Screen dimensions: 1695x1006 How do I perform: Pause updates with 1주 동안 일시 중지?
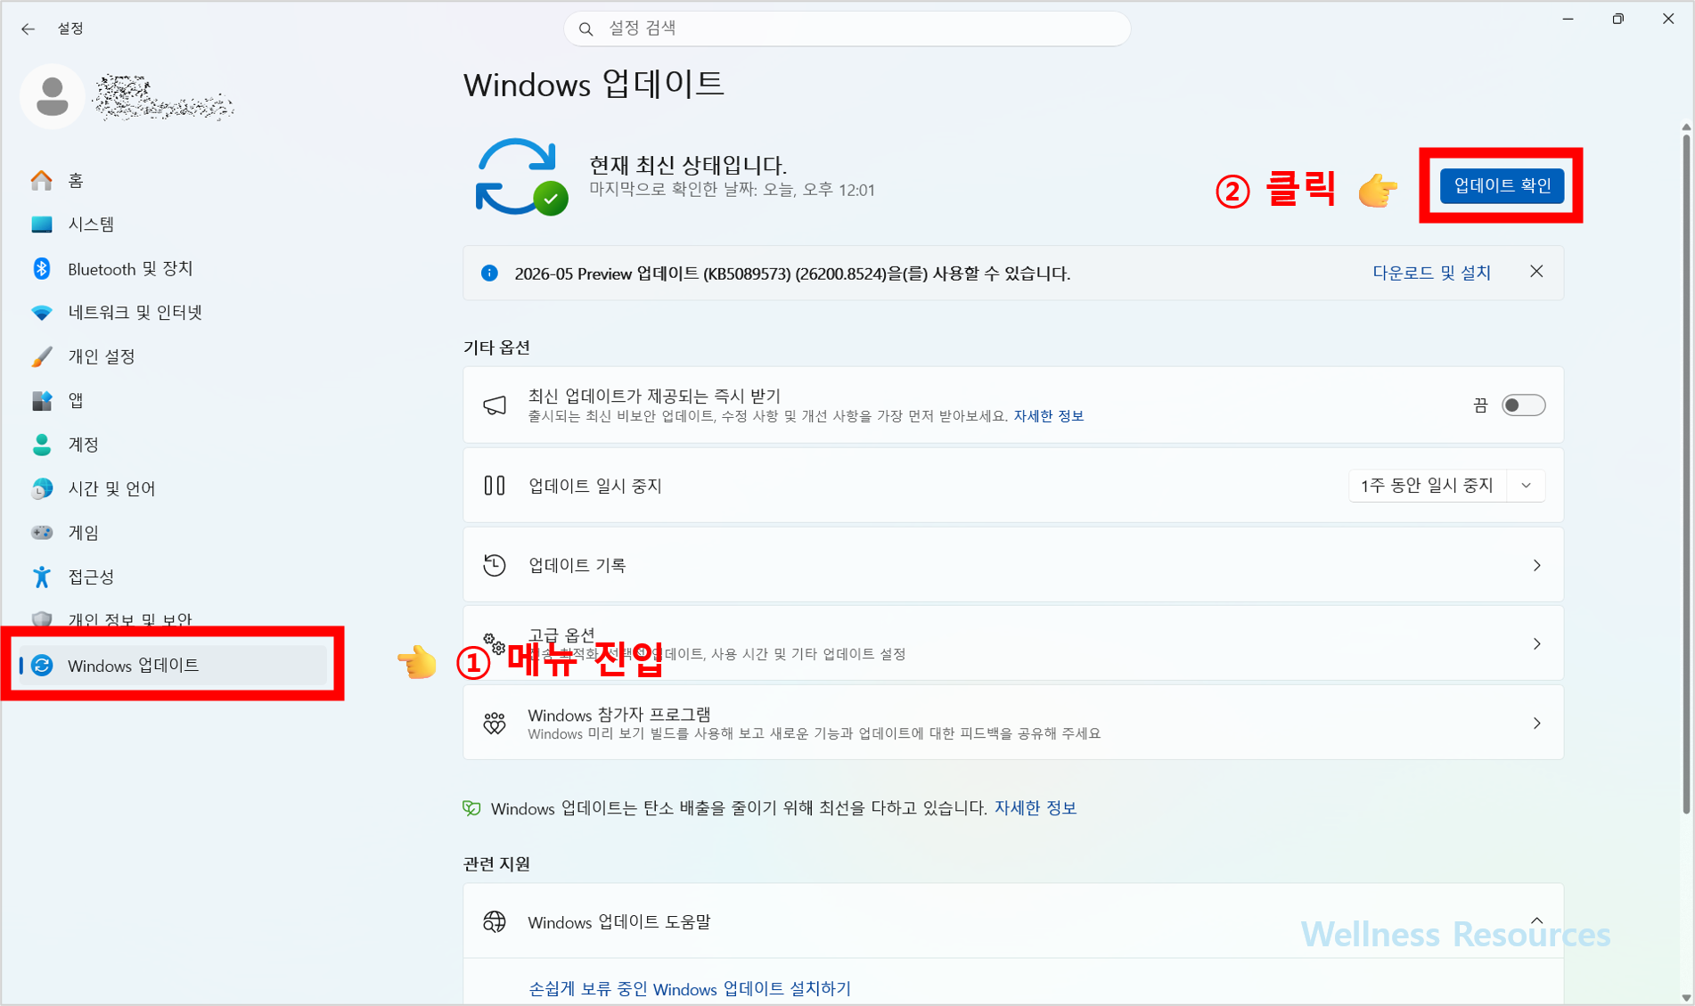1427,486
